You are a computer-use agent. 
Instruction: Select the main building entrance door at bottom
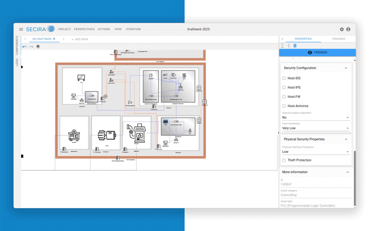click(118, 158)
